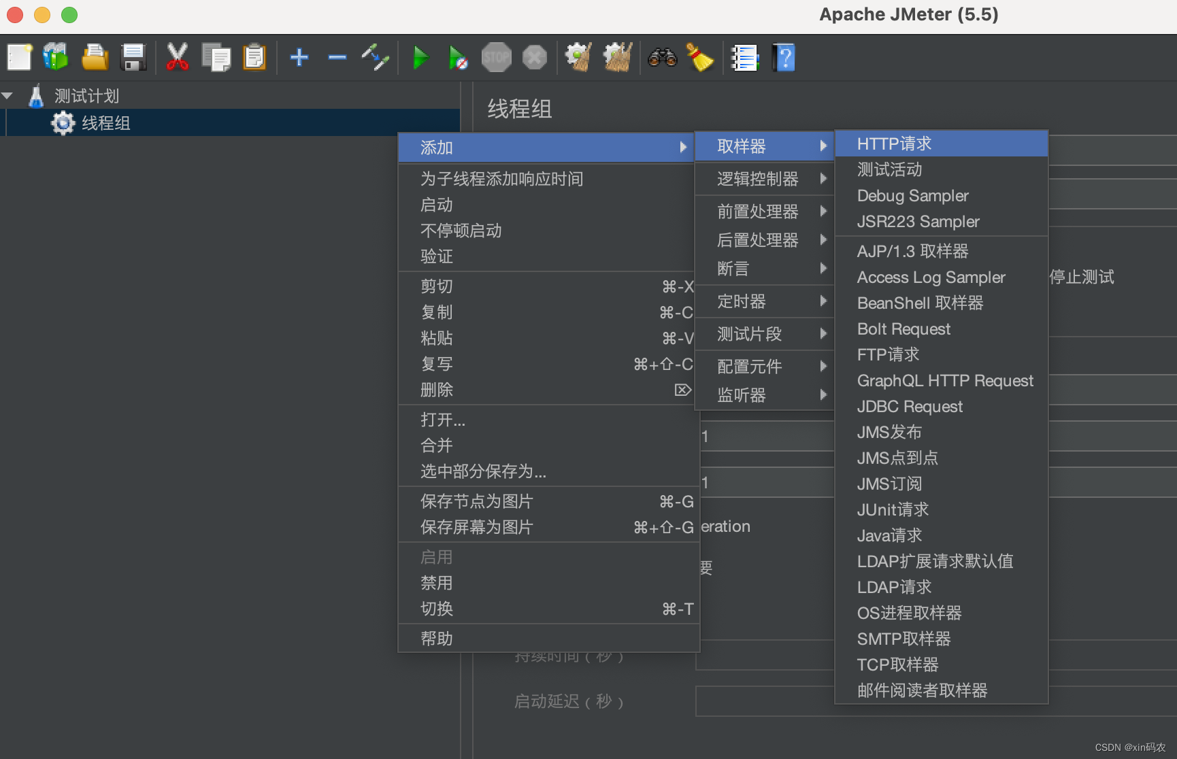The width and height of the screenshot is (1177, 759).
Task: Collapse the 测试计划 tree node
Action: pos(8,95)
